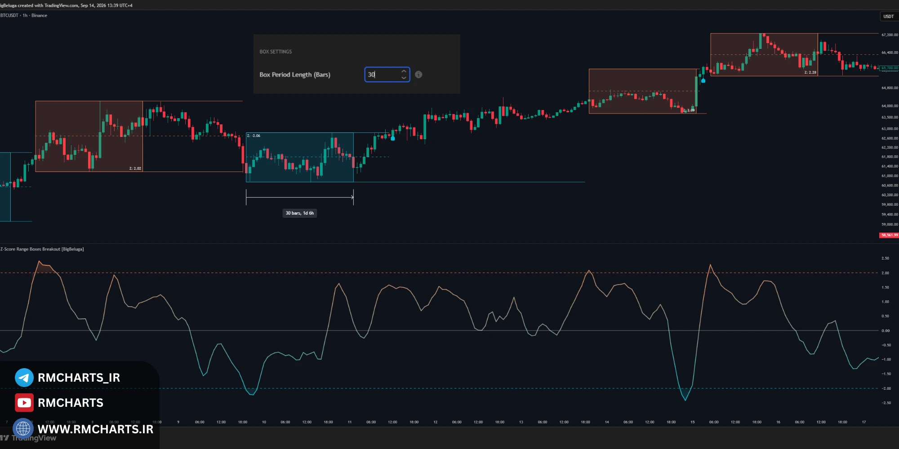Viewport: 899px width, 449px height.
Task: Click the "Z: 2.02" box label
Action: pyautogui.click(x=135, y=168)
